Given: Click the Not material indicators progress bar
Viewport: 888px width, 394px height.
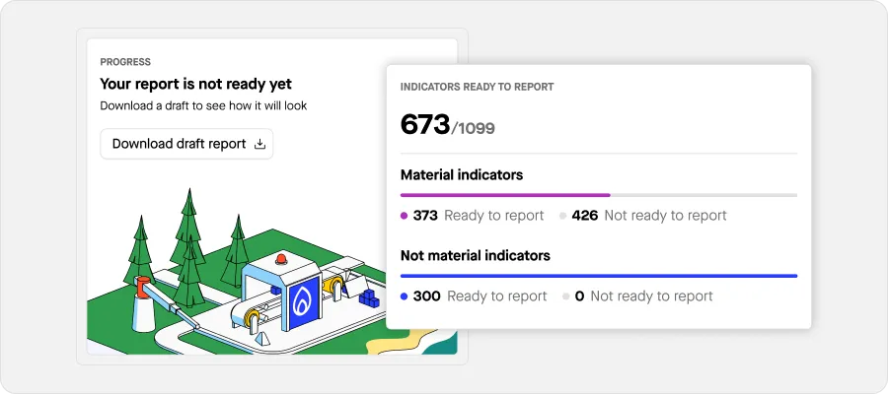Looking at the screenshot, I should point(598,276).
